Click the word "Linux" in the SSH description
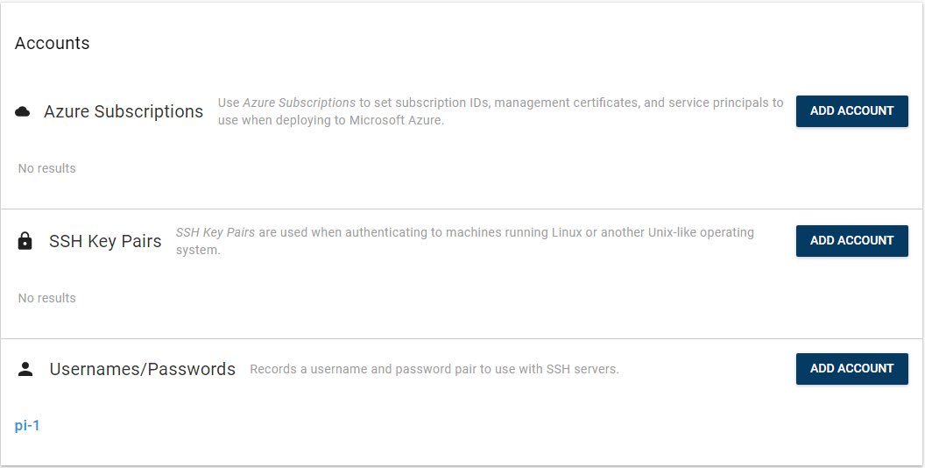Viewport: 925px width, 468px height. (574, 232)
